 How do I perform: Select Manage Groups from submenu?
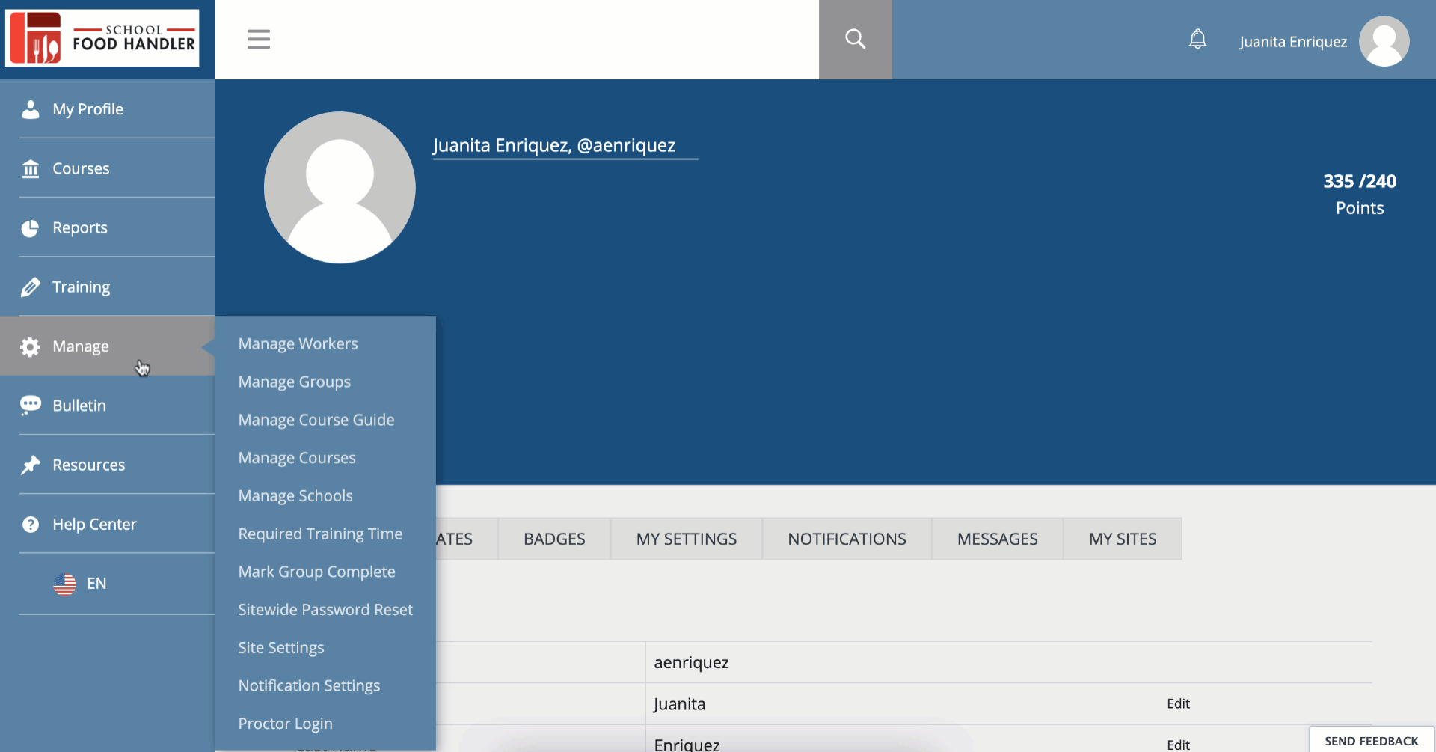[x=294, y=382]
